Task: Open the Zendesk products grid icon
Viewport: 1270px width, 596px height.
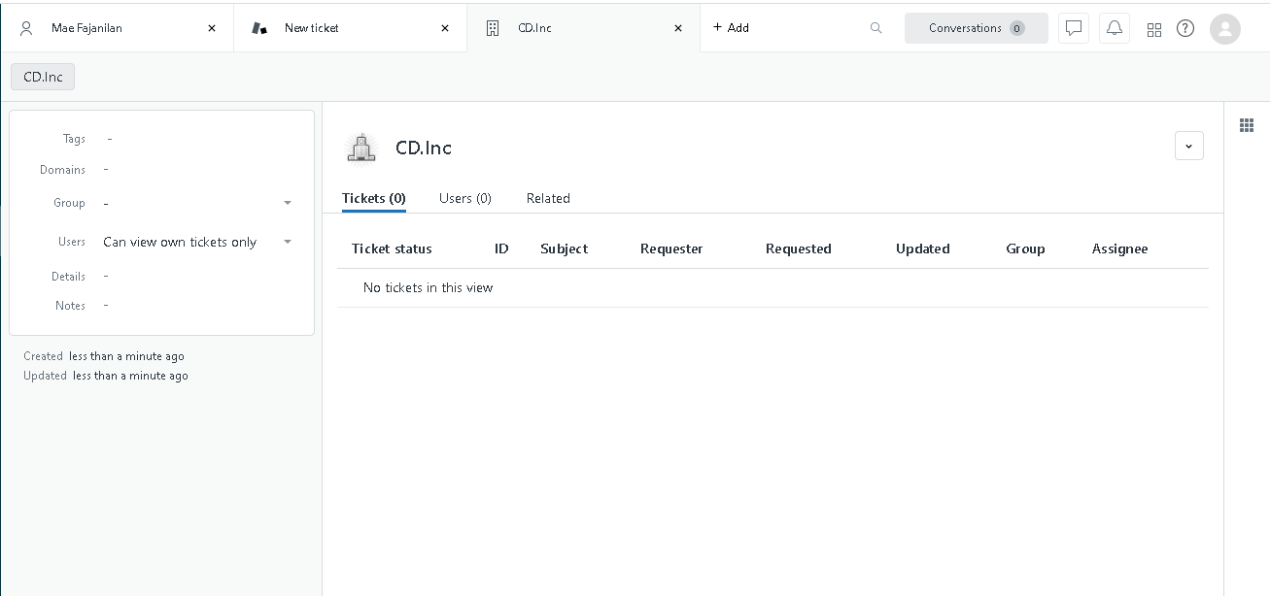Action: pyautogui.click(x=1154, y=29)
